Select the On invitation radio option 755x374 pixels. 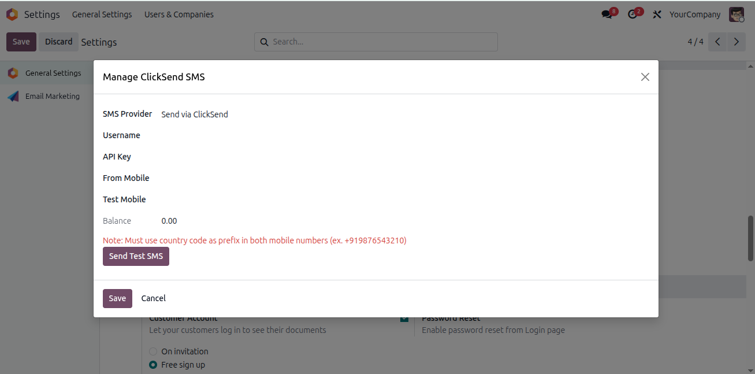click(153, 351)
